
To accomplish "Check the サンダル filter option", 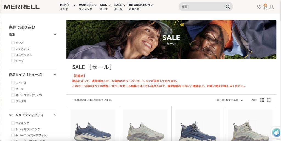I will (x=13, y=101).
